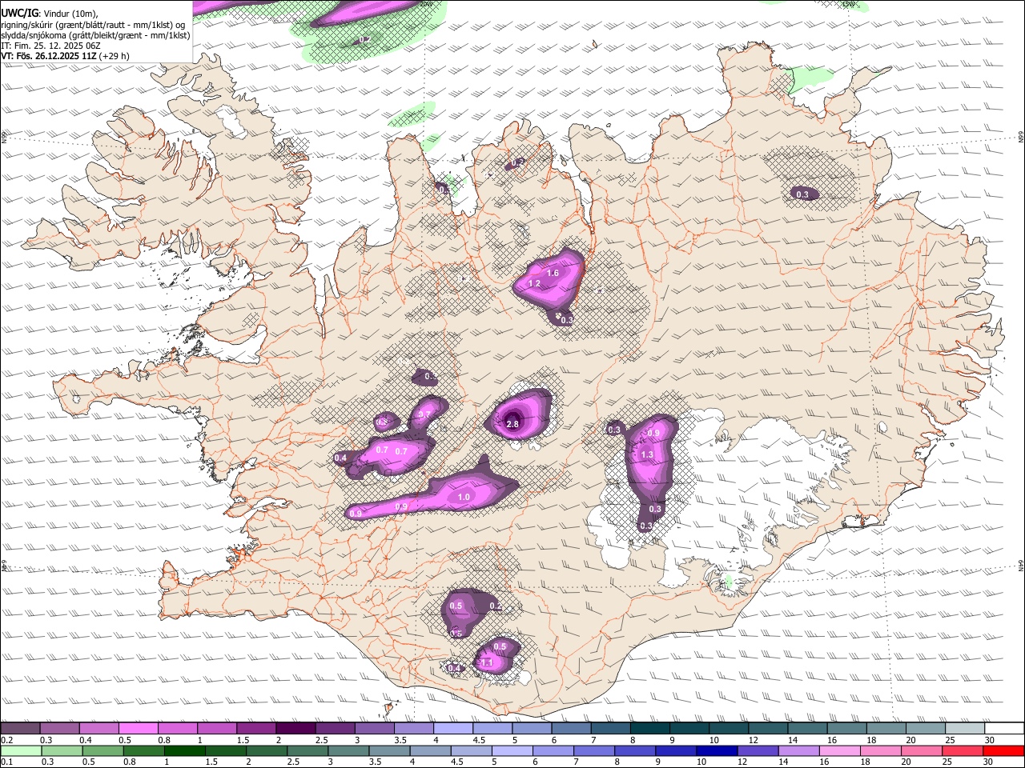Choose the bright red swatch after lower-scale 30
The image size is (1025, 768).
point(1004,750)
